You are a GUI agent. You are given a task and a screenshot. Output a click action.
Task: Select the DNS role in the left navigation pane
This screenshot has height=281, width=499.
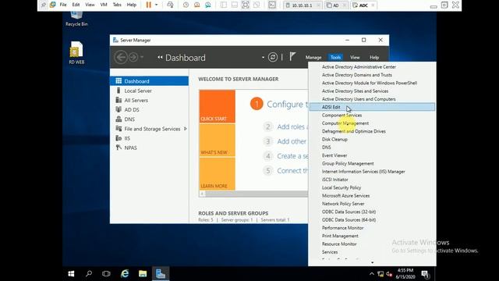point(149,119)
